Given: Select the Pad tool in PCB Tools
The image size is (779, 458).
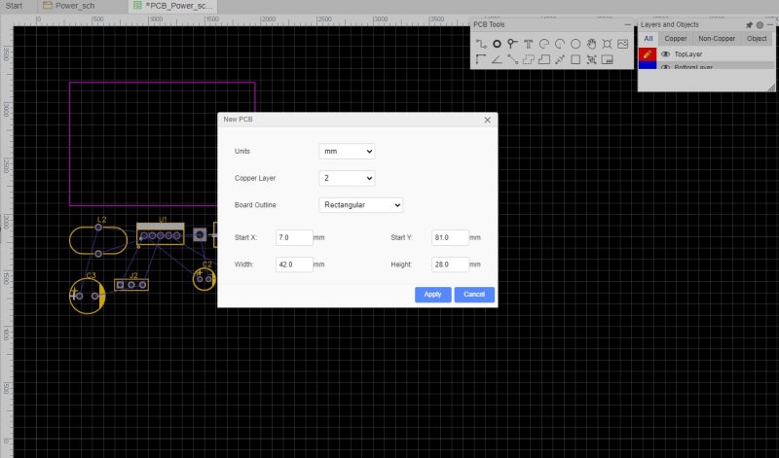Looking at the screenshot, I should click(497, 44).
